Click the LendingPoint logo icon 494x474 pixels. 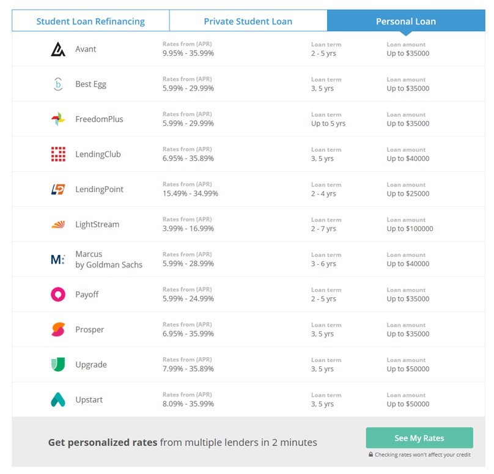(x=58, y=190)
